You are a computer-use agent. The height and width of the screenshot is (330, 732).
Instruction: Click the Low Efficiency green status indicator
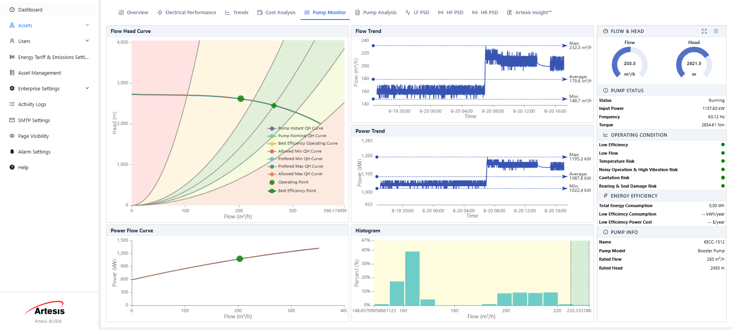point(723,145)
